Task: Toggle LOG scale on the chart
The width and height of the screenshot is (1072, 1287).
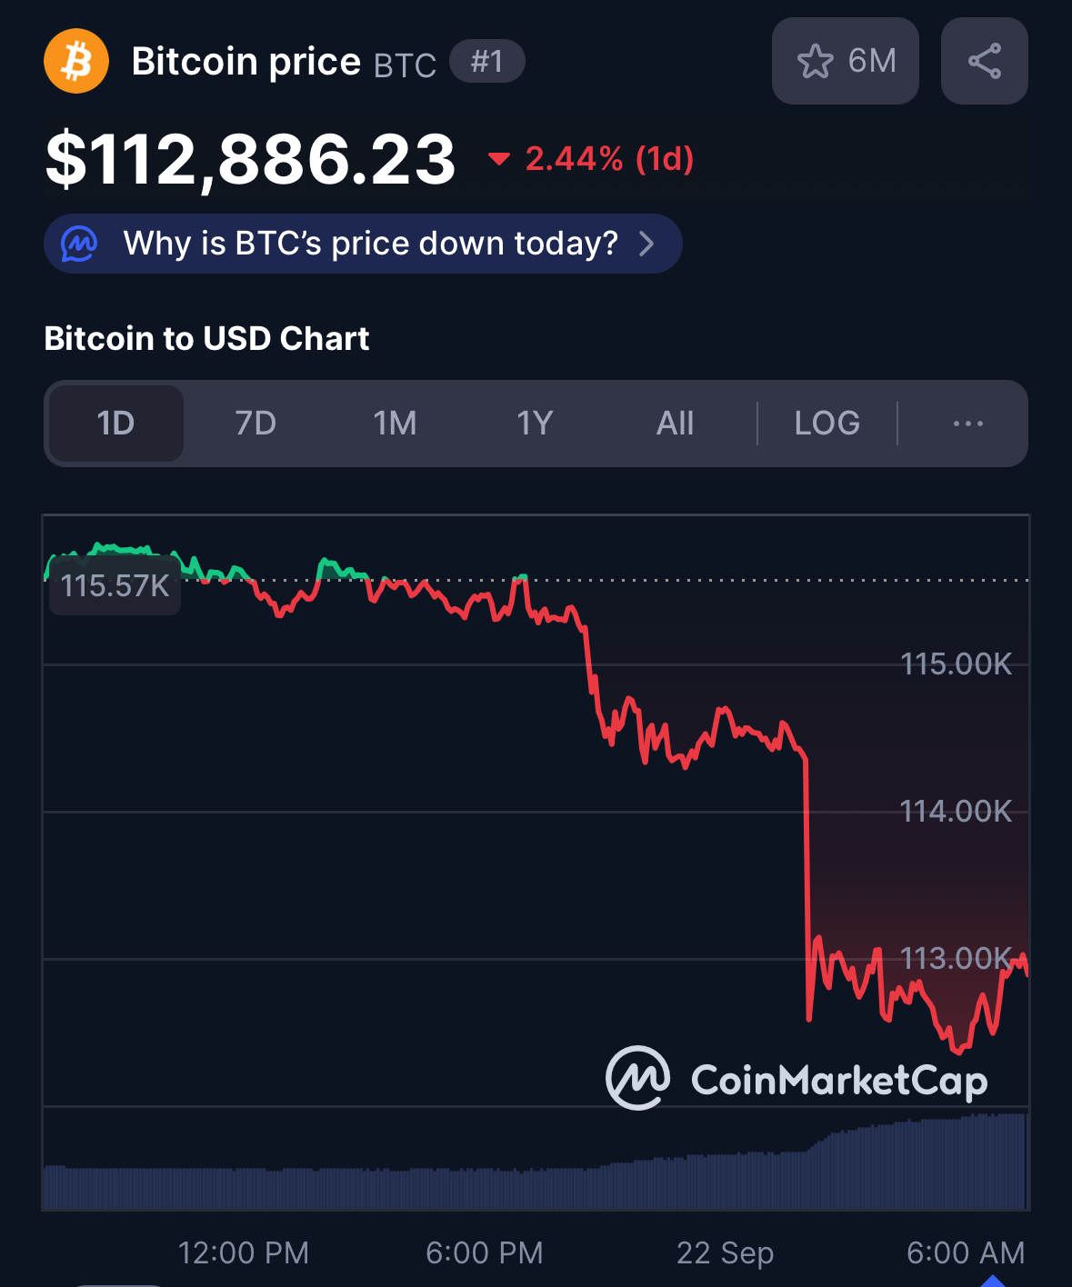Action: point(827,424)
